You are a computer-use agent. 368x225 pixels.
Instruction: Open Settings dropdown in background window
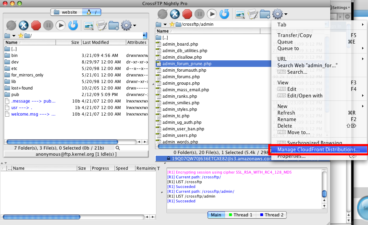[x=341, y=8]
